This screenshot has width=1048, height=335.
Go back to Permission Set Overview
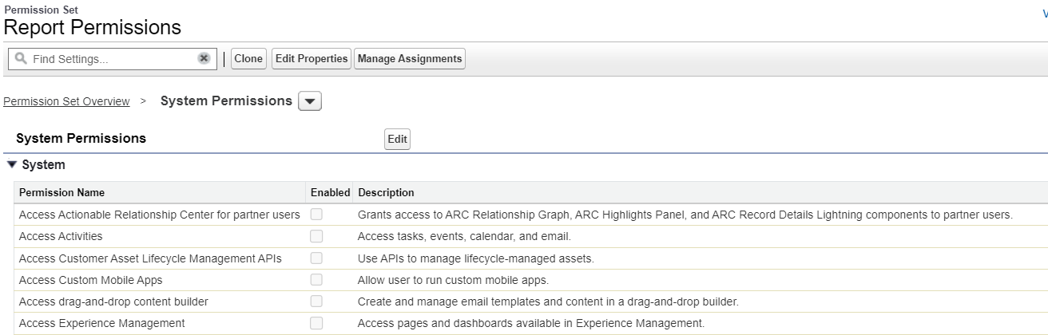click(66, 101)
